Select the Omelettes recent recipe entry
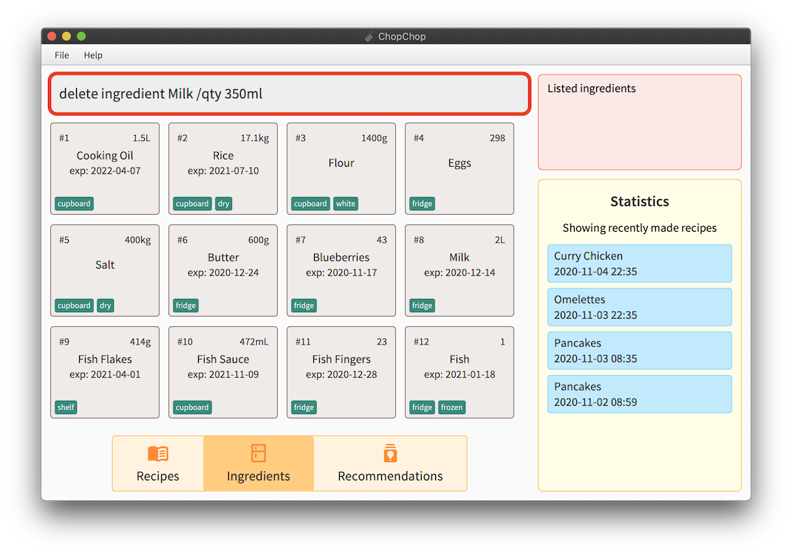This screenshot has width=792, height=555. click(640, 307)
